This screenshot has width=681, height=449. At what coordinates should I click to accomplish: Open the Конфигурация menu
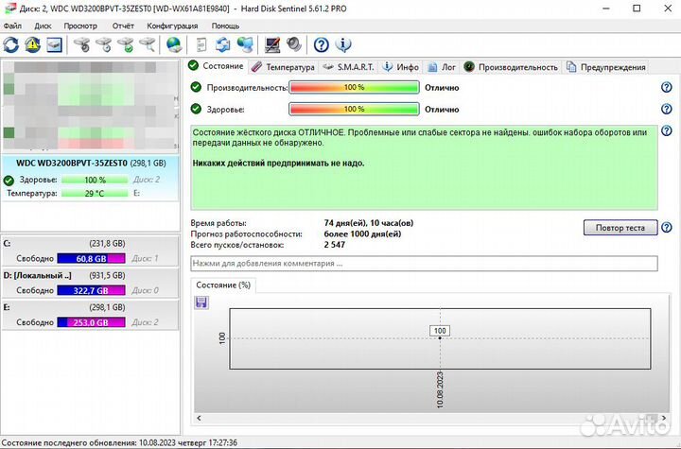(x=172, y=26)
